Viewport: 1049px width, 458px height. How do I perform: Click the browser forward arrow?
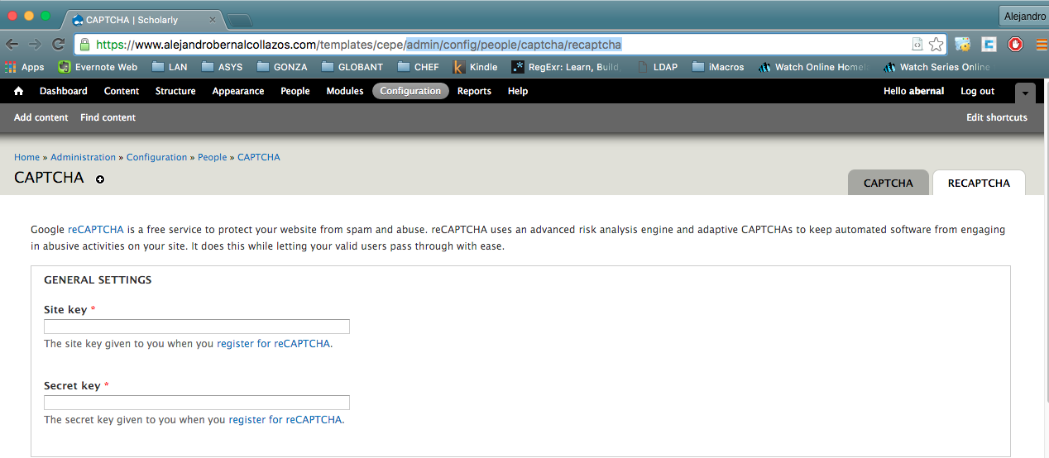[35, 45]
